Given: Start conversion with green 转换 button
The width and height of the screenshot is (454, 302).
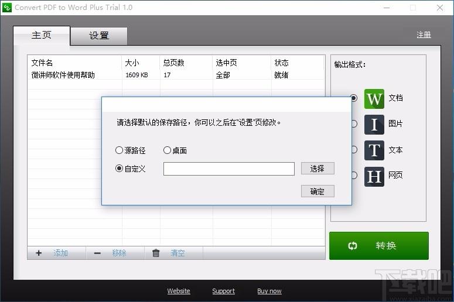Looking at the screenshot, I should click(378, 246).
